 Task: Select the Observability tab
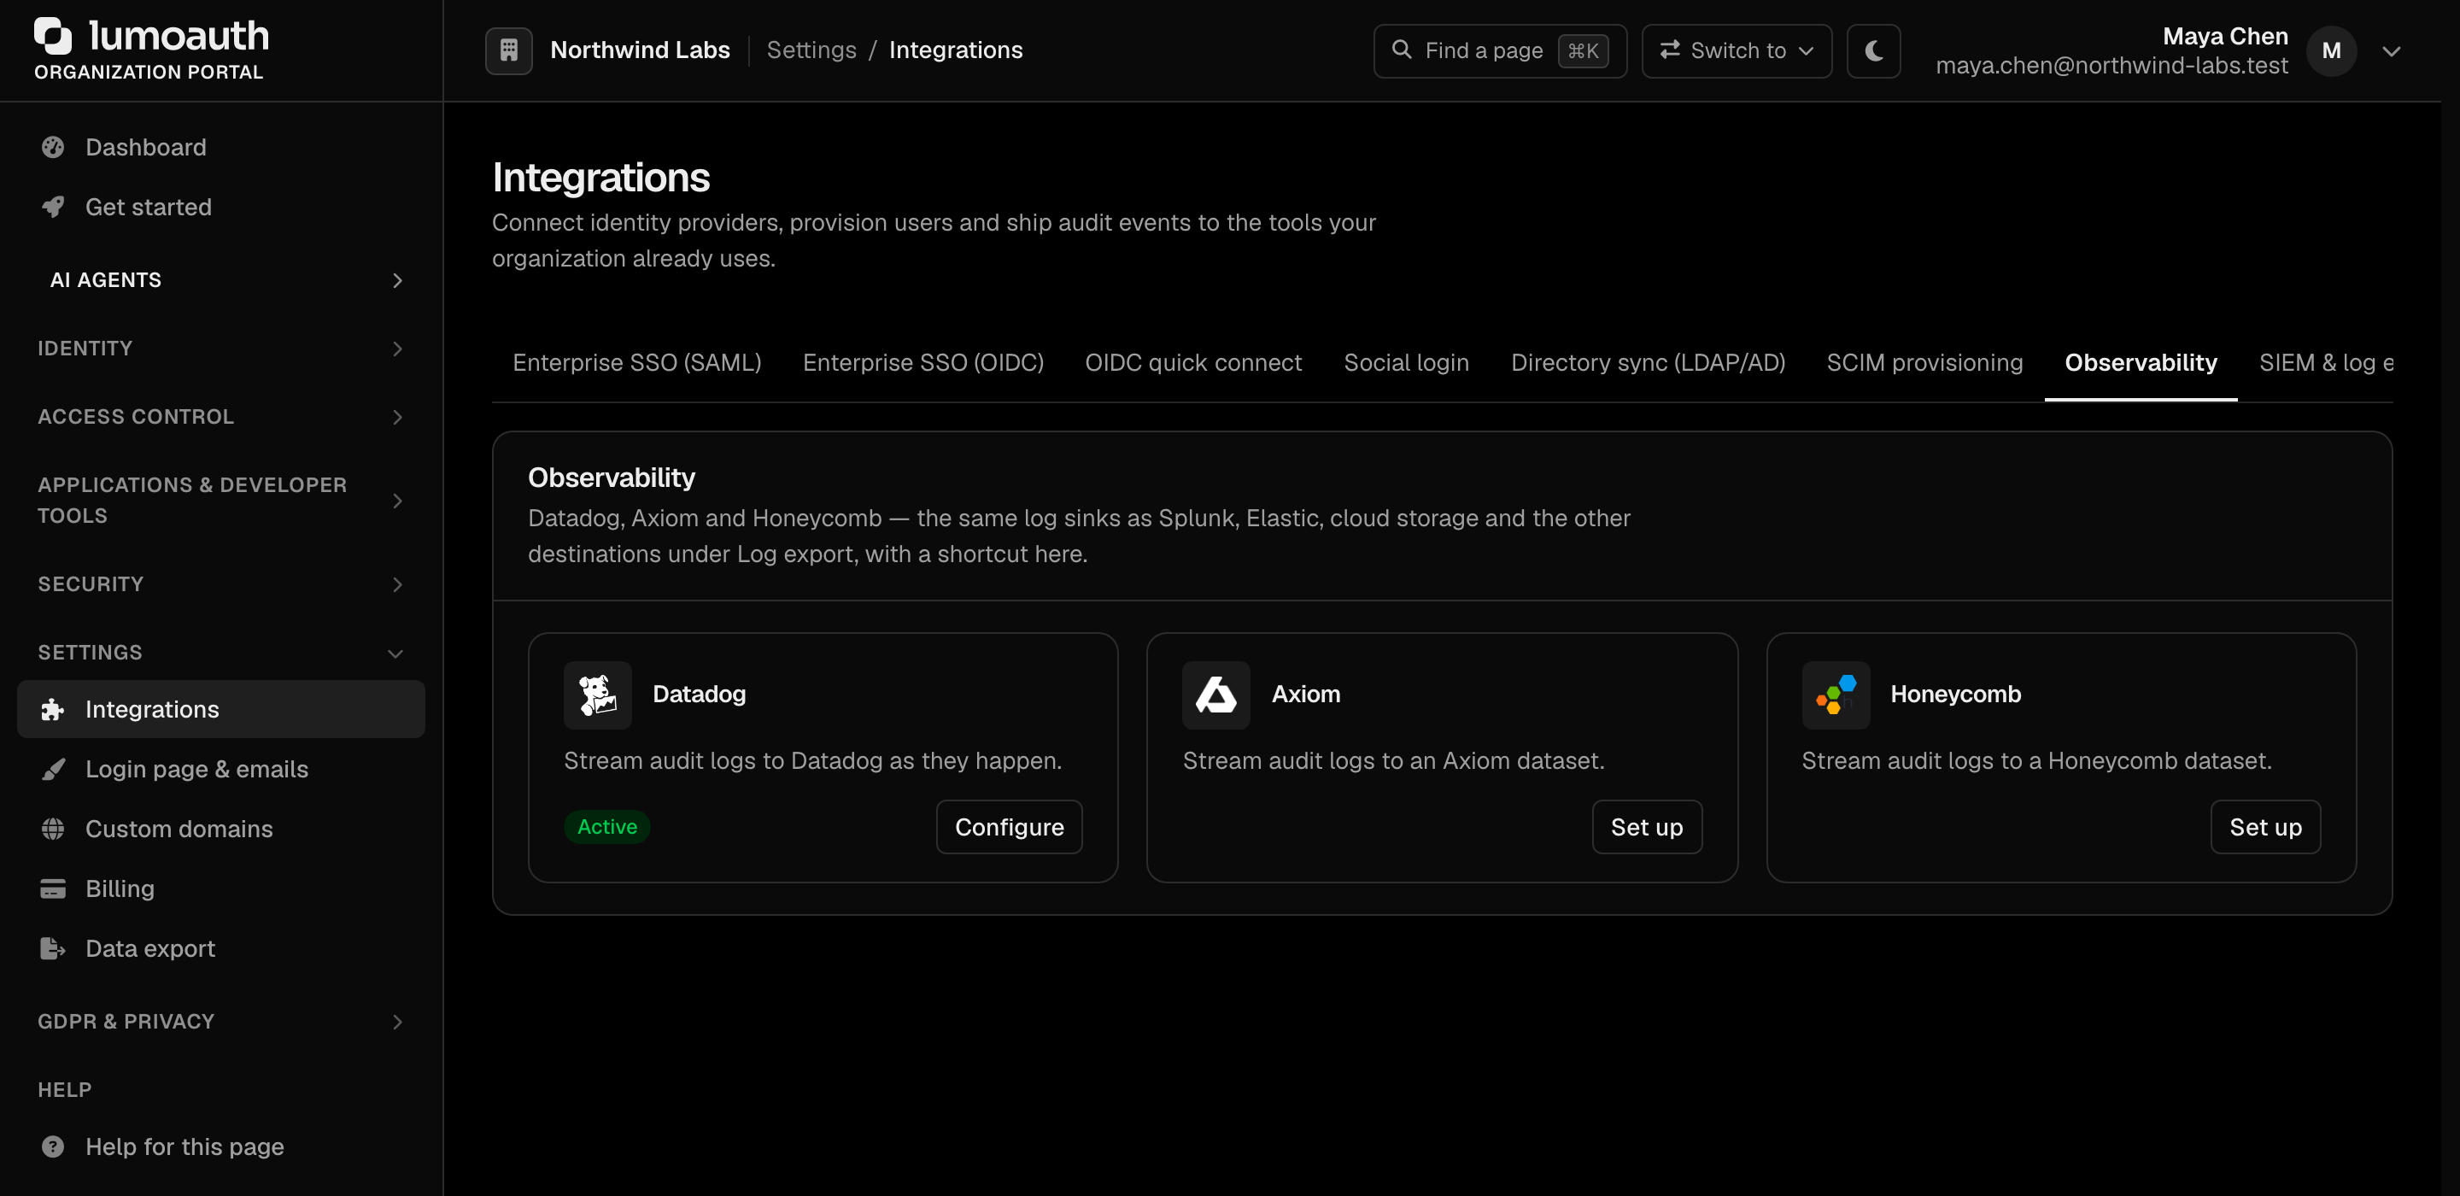2141,363
